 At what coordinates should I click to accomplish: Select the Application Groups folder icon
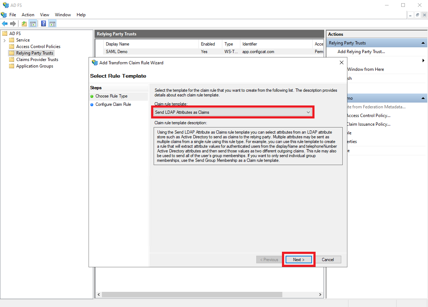[12, 66]
